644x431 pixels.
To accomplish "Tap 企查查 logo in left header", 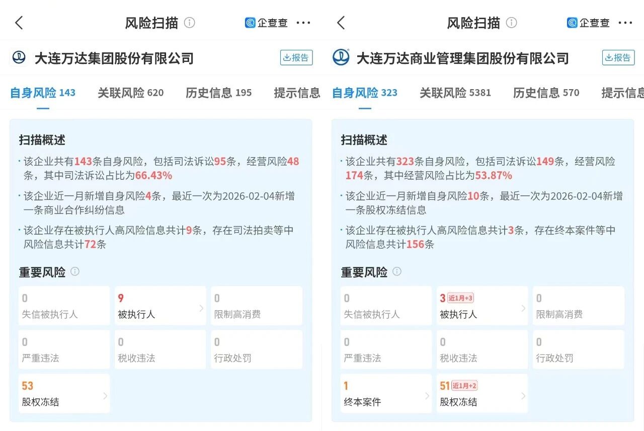I will pos(266,23).
